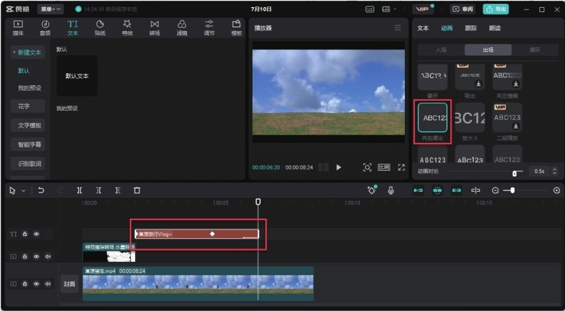Hide the text track with eye icon
The width and height of the screenshot is (565, 311).
[x=36, y=234]
